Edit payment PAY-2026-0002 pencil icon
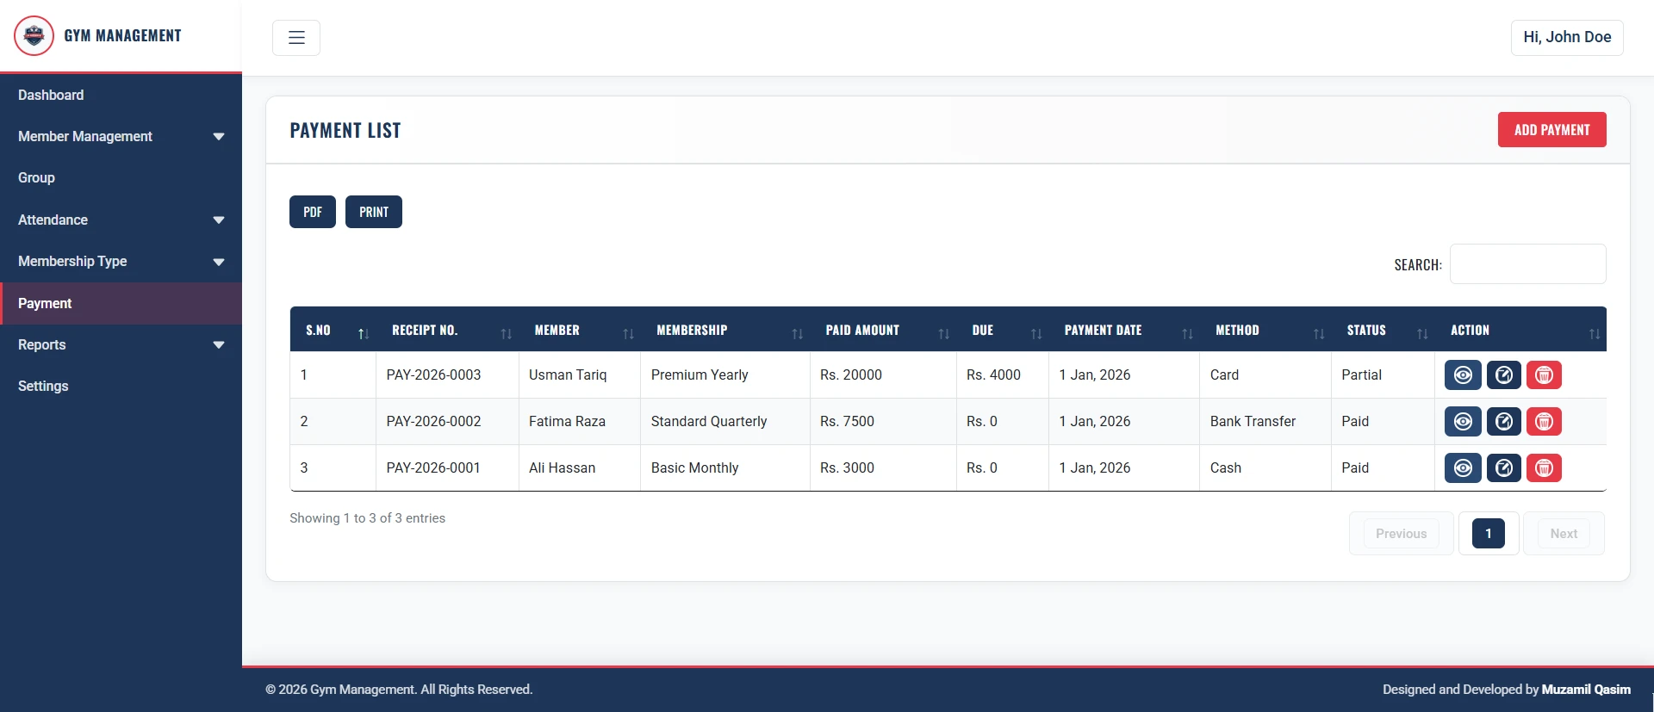Viewport: 1654px width, 712px height. (1504, 422)
